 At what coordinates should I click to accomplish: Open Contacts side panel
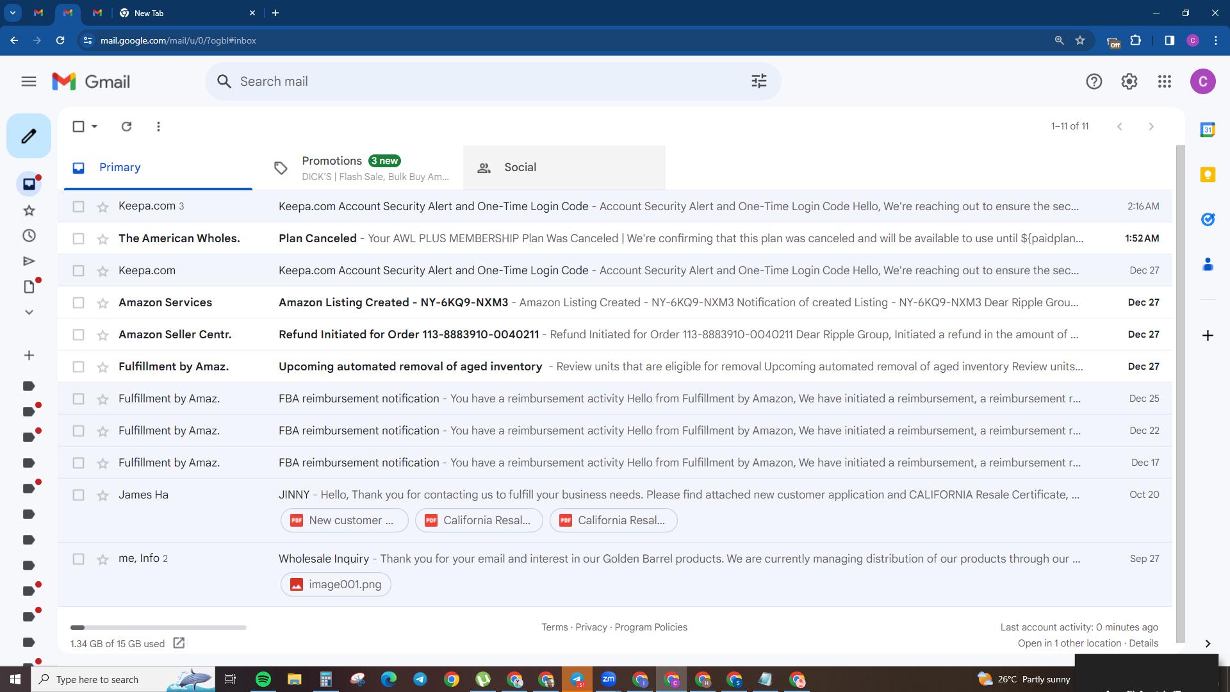pos(1208,264)
